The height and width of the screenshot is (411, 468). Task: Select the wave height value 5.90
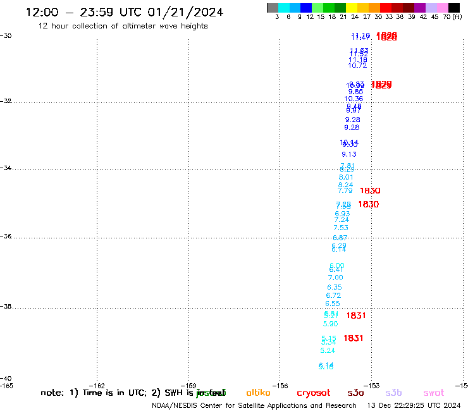point(330,324)
